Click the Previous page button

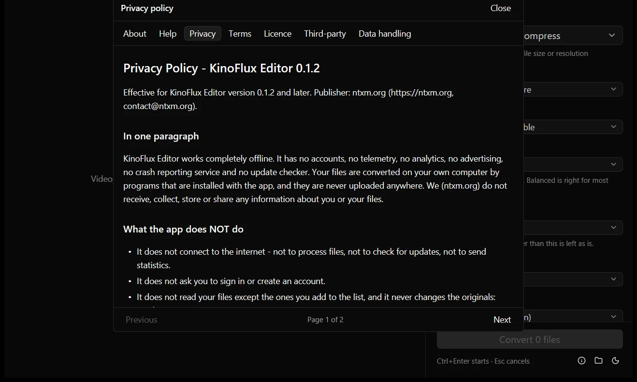[x=142, y=320]
